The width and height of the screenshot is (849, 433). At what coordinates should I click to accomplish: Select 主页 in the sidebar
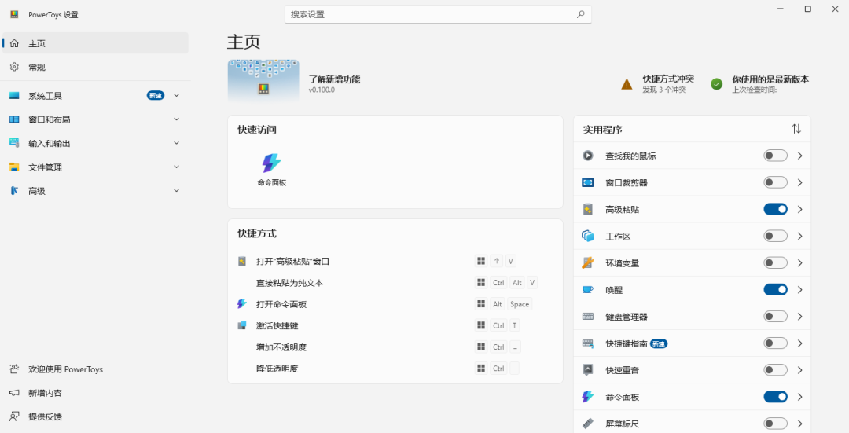[x=95, y=43]
